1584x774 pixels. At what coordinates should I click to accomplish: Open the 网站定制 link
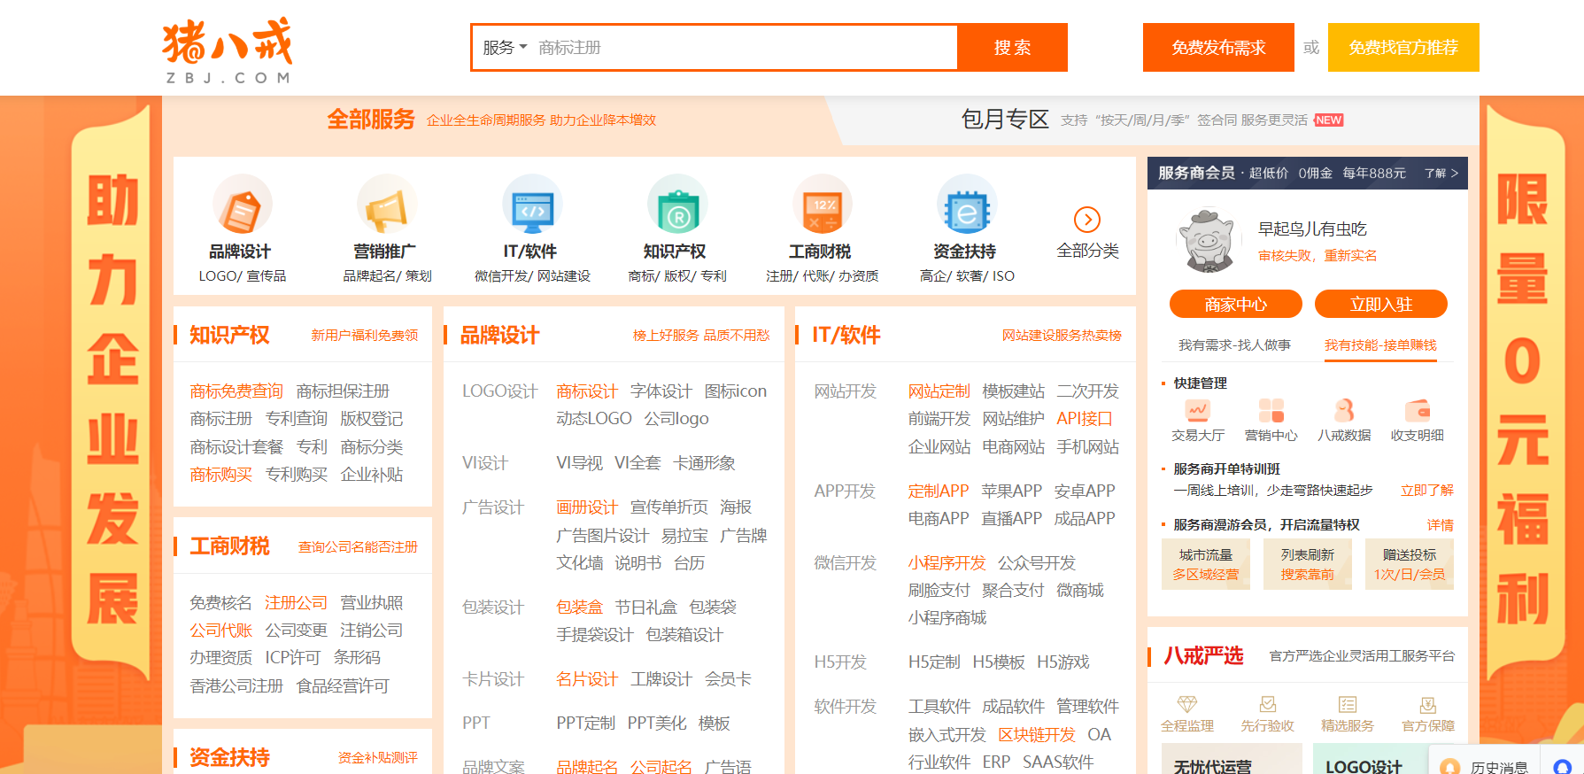click(939, 391)
